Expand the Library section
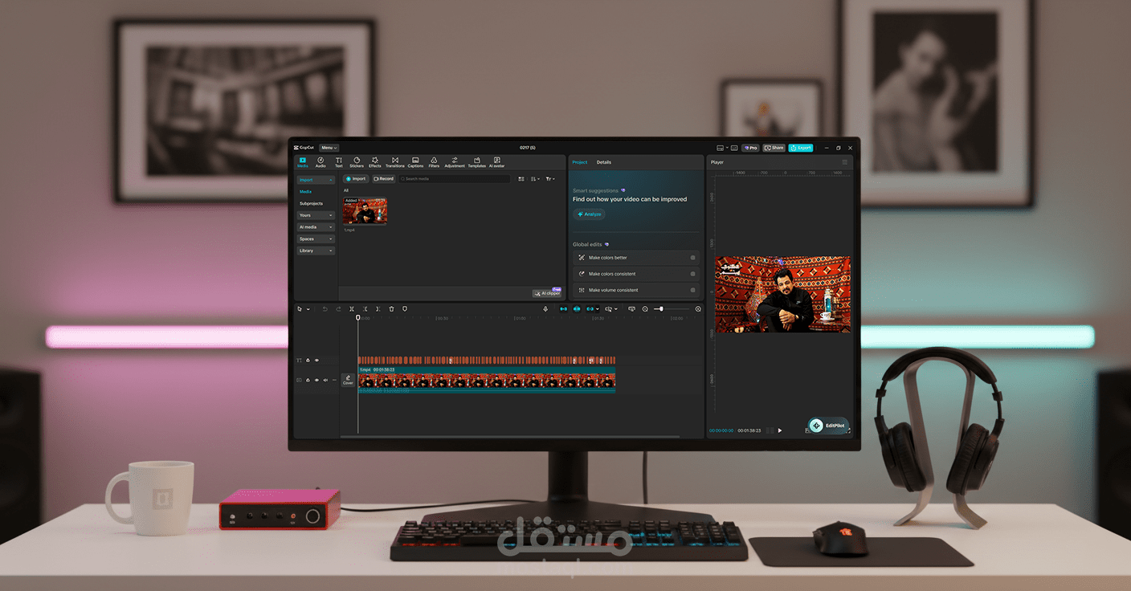This screenshot has width=1131, height=591. pos(316,251)
